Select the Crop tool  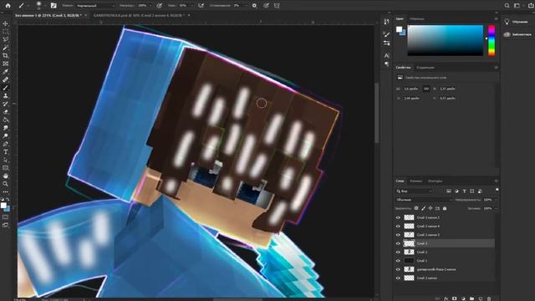pyautogui.click(x=6, y=55)
